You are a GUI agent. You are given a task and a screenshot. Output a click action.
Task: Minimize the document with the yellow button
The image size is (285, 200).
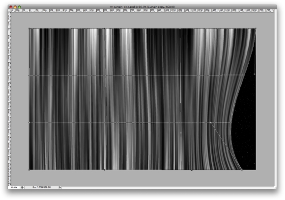15,7
